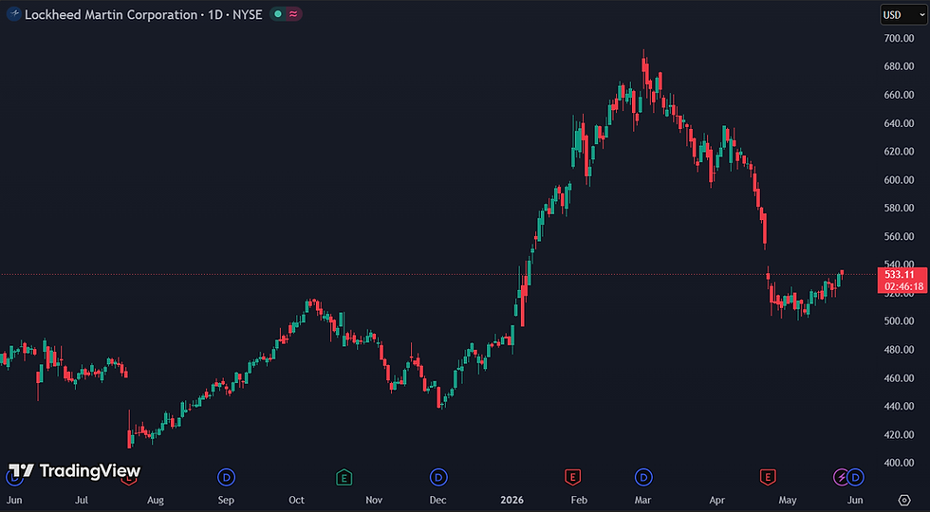
Task: Click the Jul label on time axis
Action: pos(82,501)
